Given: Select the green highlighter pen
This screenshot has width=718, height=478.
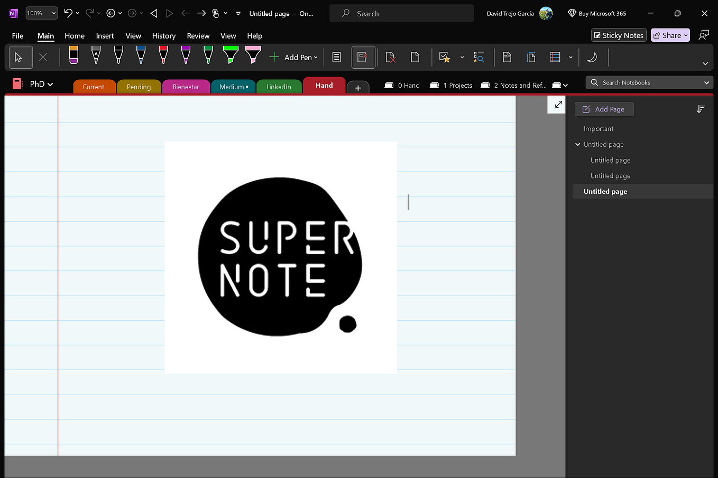Looking at the screenshot, I should tap(231, 55).
